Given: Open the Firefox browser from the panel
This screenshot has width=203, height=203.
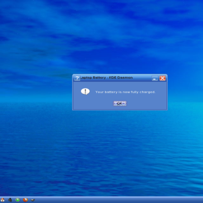Looking at the screenshot, I should pos(25,200).
